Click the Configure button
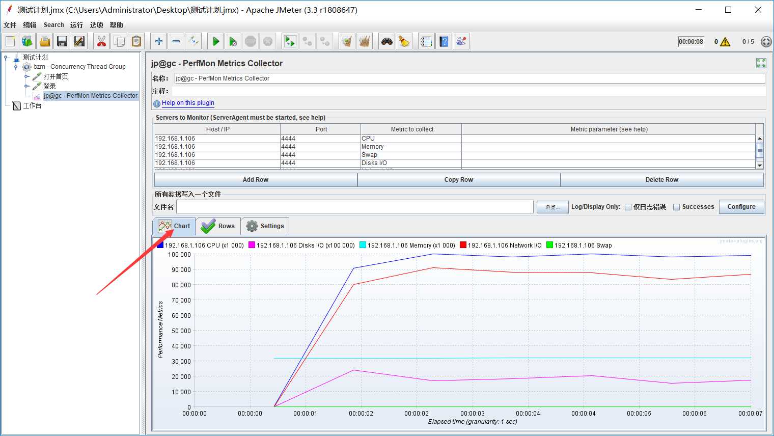 click(x=741, y=207)
